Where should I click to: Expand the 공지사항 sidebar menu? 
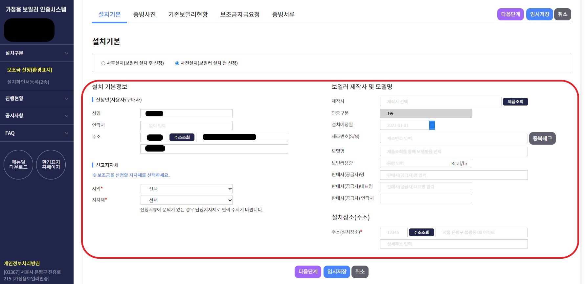[37, 116]
